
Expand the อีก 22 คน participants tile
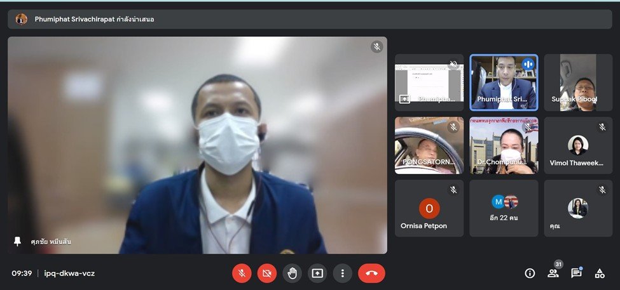pyautogui.click(x=504, y=208)
